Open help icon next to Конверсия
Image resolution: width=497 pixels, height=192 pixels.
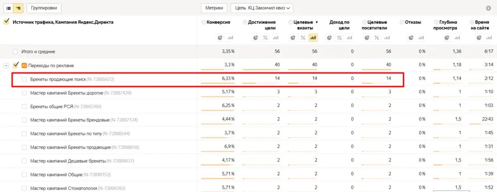204,22
